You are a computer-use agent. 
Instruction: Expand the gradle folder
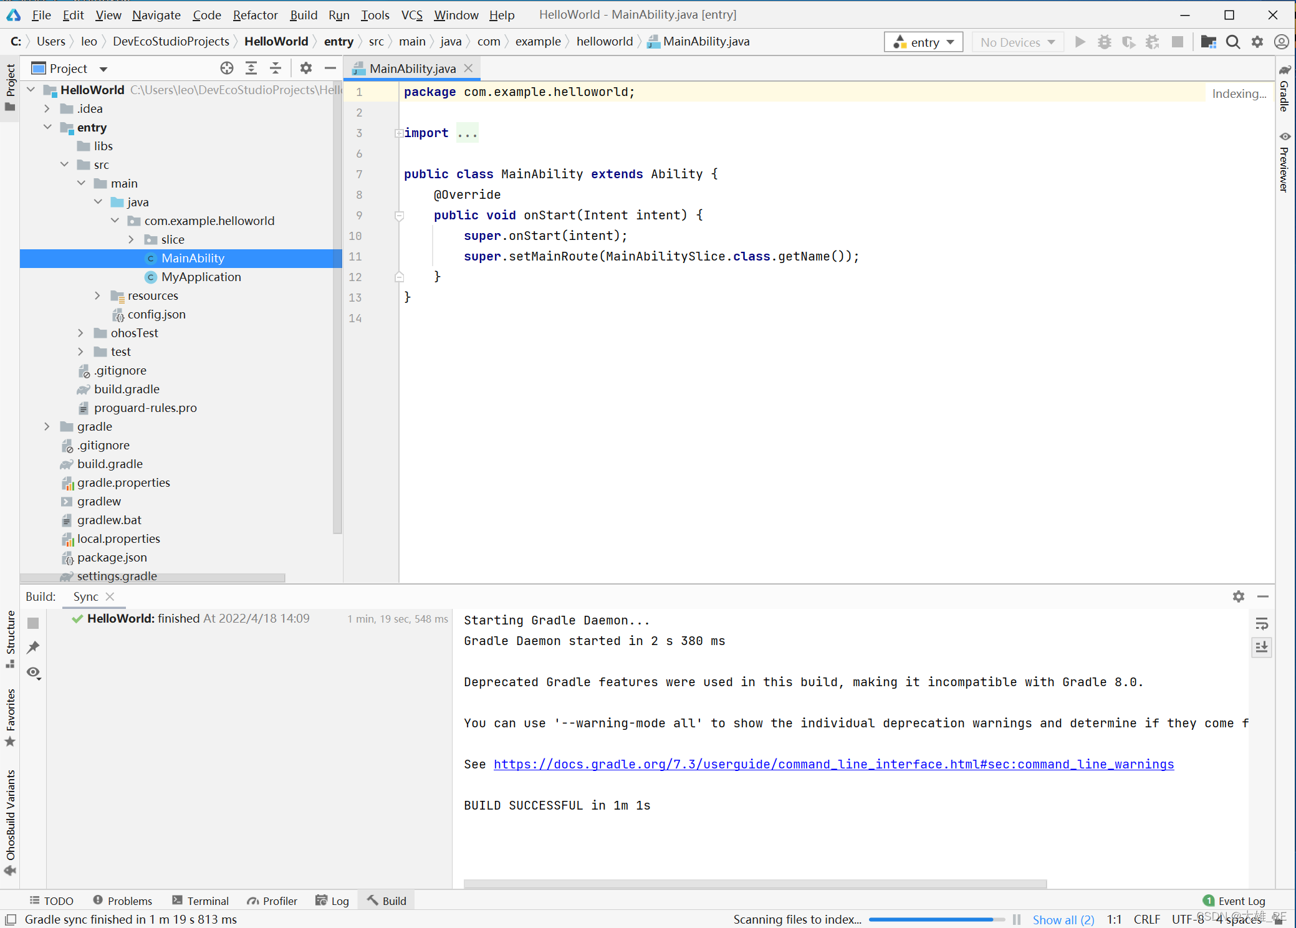(x=47, y=426)
